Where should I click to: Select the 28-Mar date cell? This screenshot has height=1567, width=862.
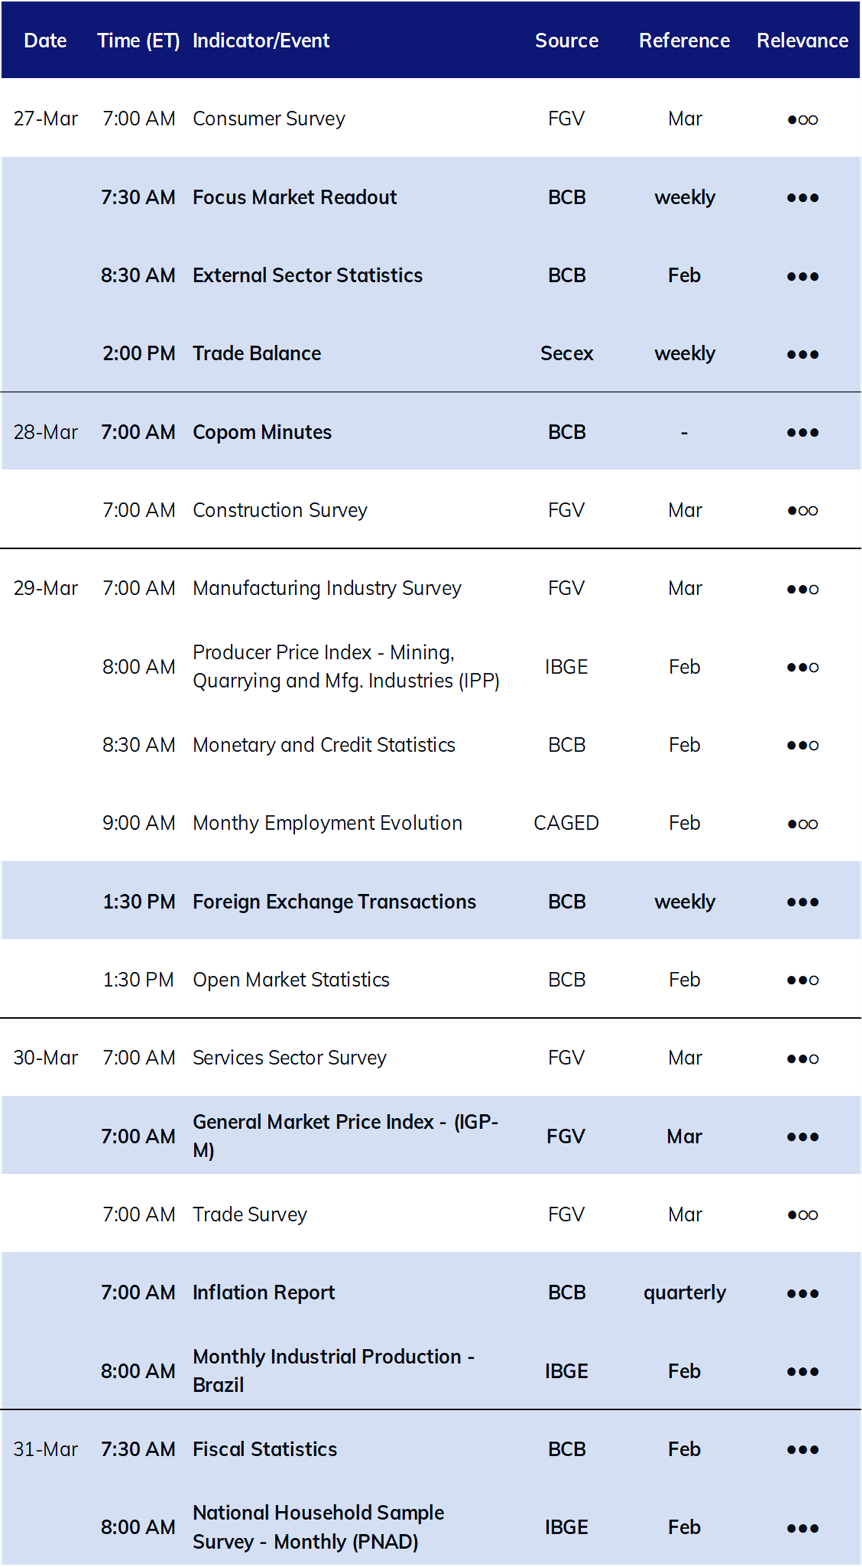click(x=46, y=433)
